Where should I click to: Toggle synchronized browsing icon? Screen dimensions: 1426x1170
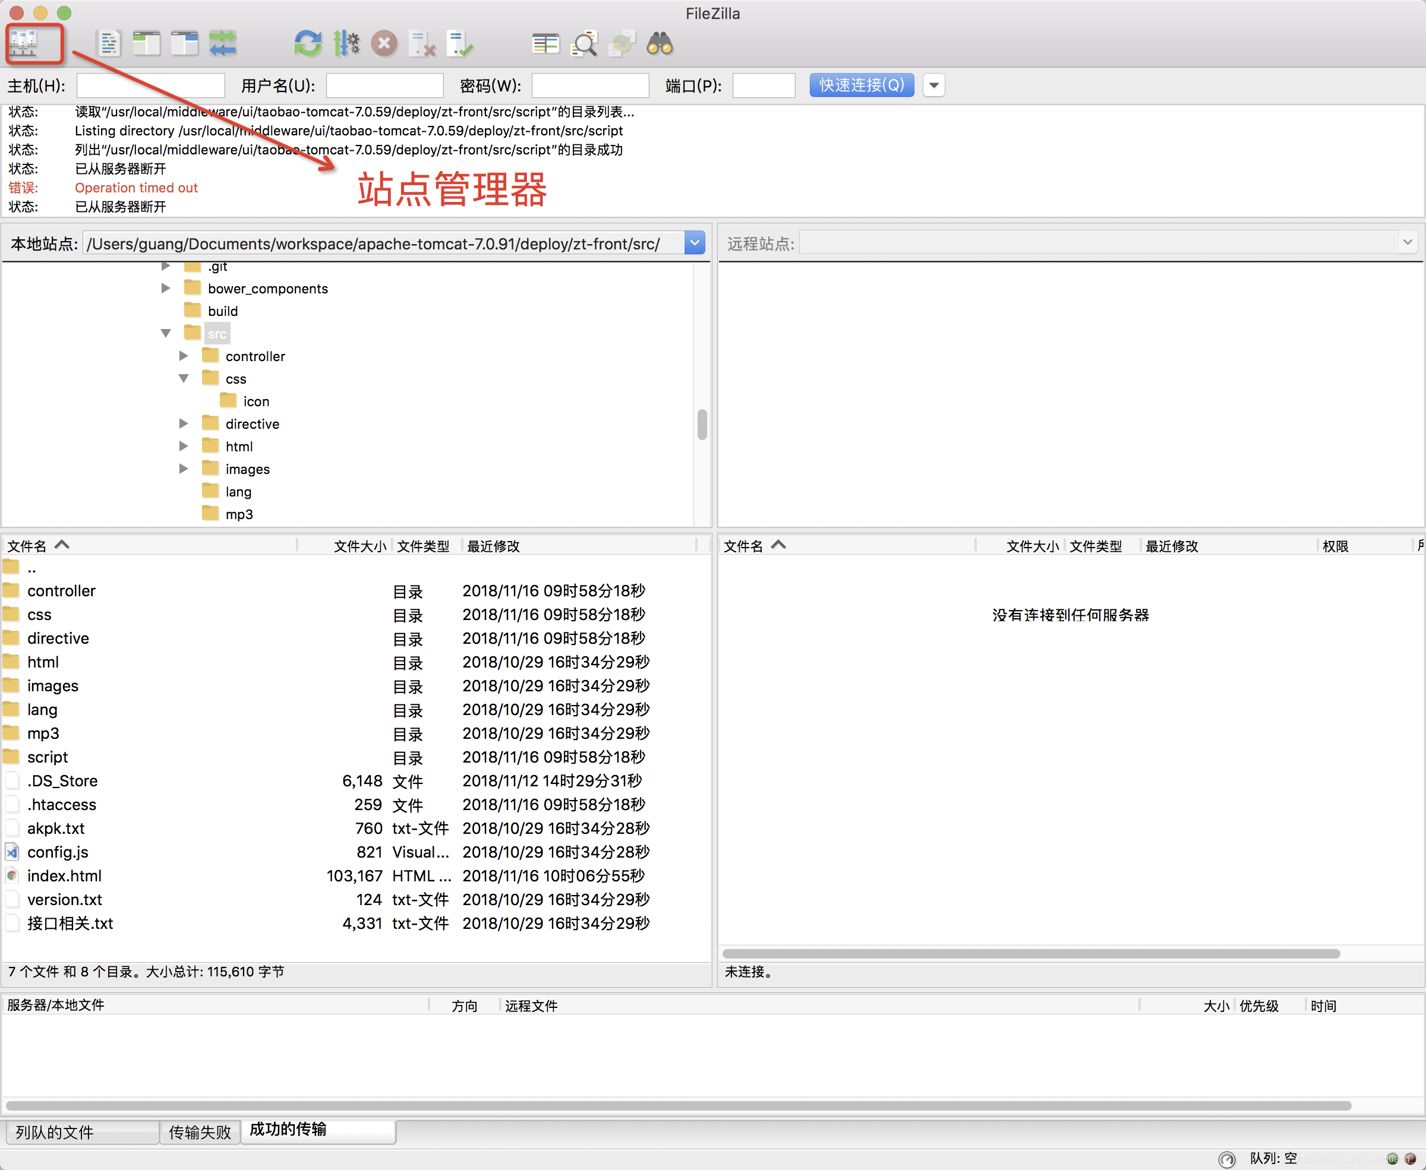621,43
